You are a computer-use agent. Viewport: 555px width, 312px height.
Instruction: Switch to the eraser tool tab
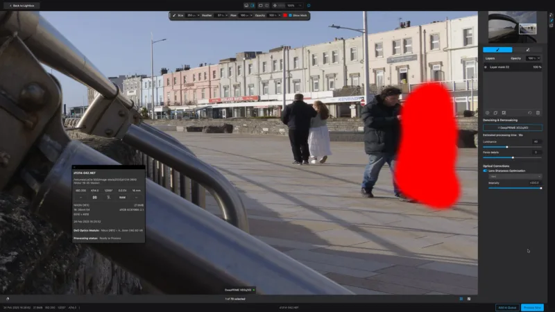527,50
